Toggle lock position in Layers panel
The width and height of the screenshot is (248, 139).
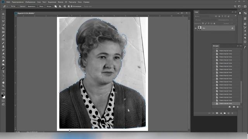208,24
